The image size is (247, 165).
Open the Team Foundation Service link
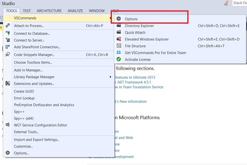pos(139,87)
